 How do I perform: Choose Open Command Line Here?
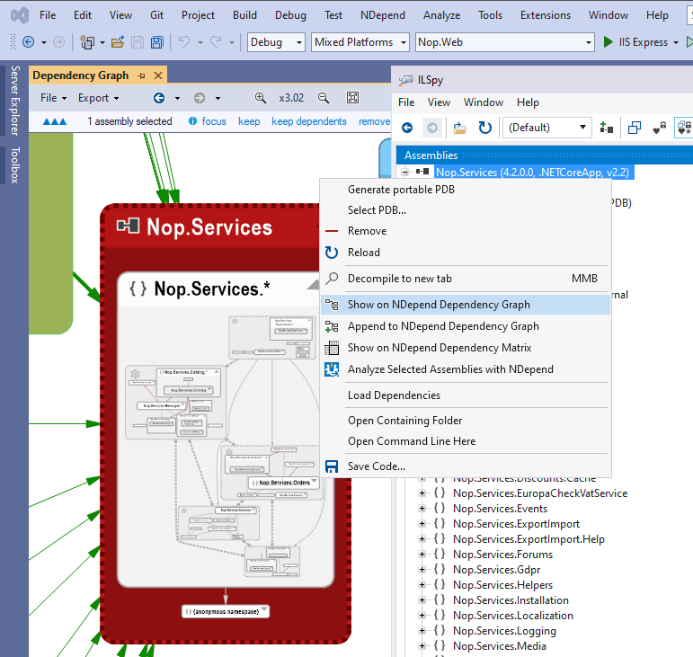(466, 441)
